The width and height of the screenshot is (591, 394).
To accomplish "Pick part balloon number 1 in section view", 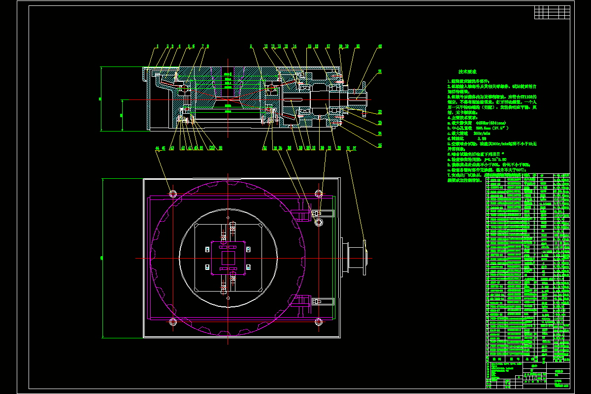I will tap(158, 46).
